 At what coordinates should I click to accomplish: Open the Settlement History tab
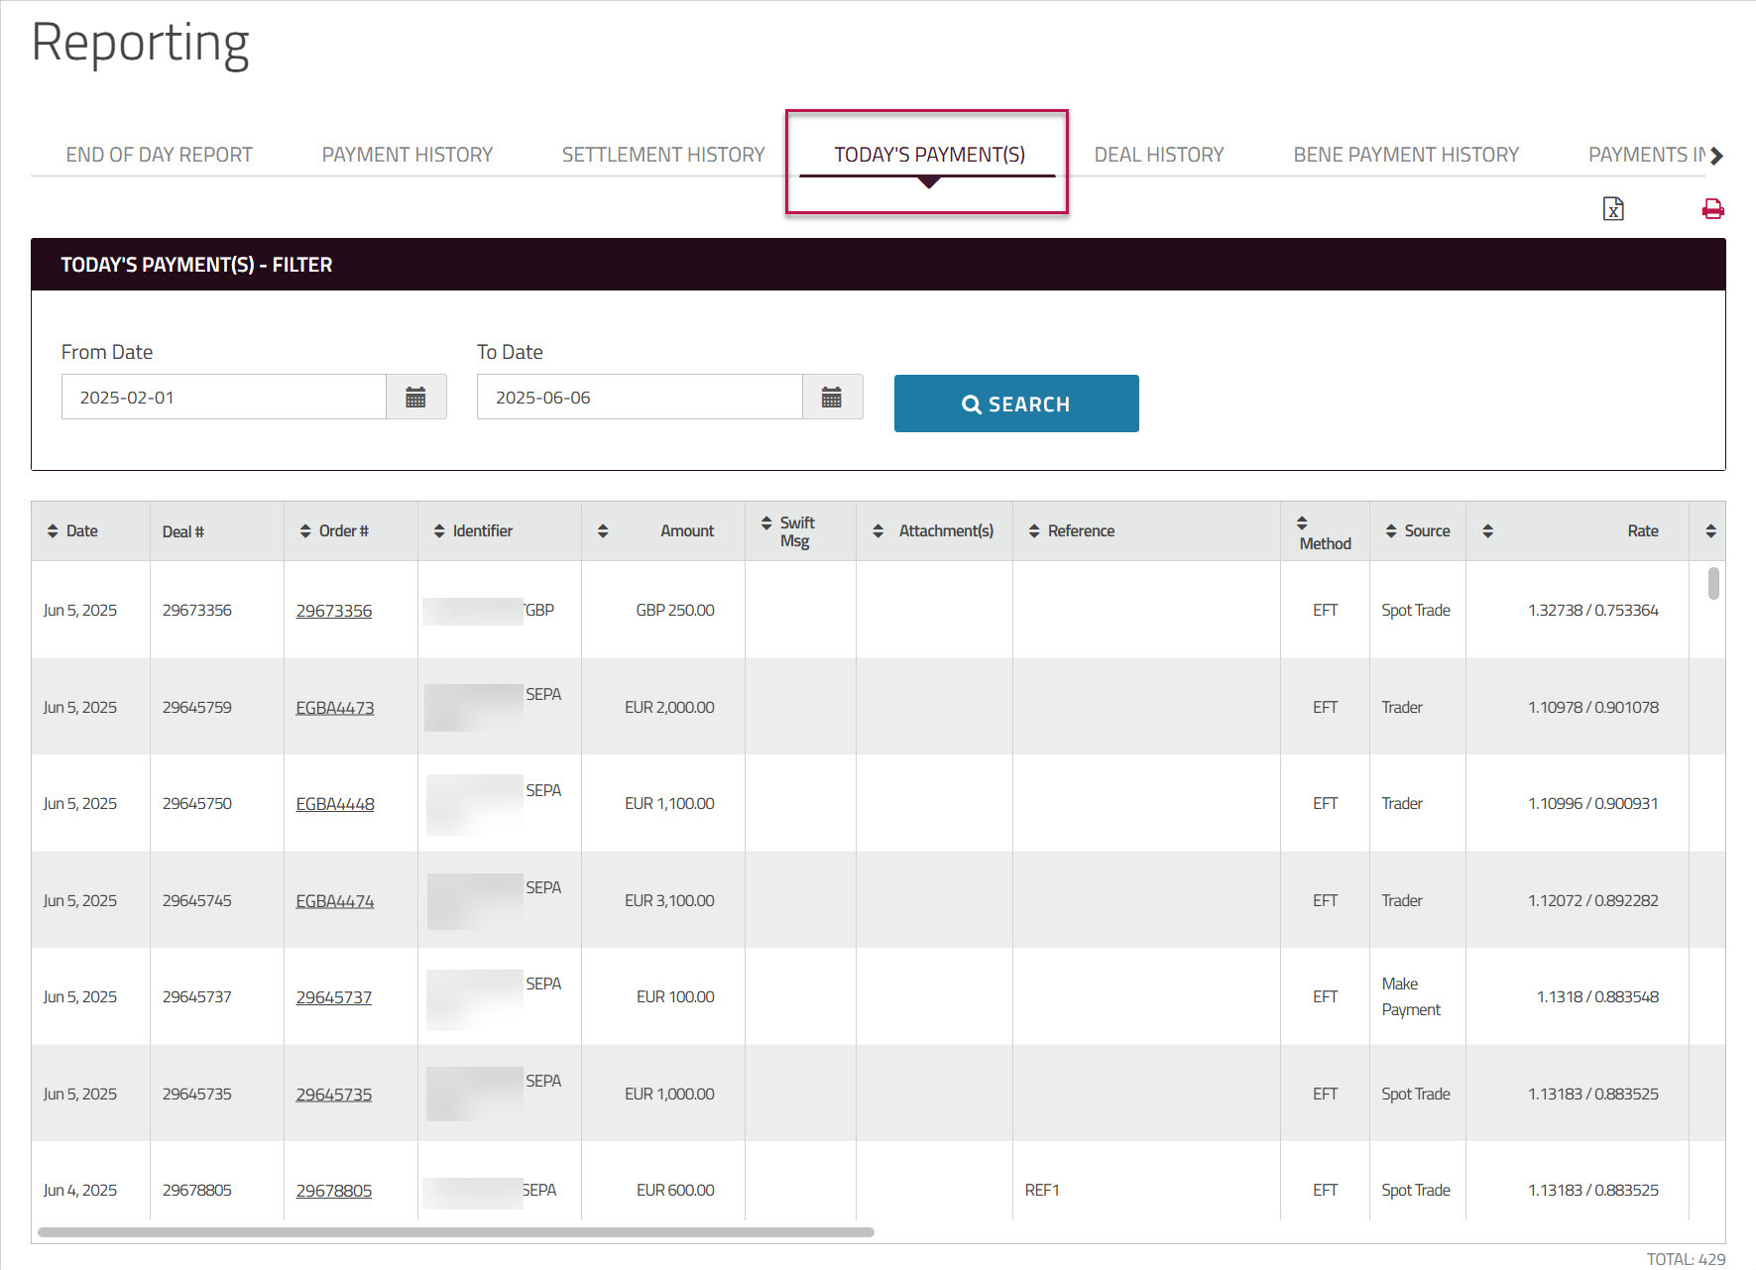coord(662,154)
